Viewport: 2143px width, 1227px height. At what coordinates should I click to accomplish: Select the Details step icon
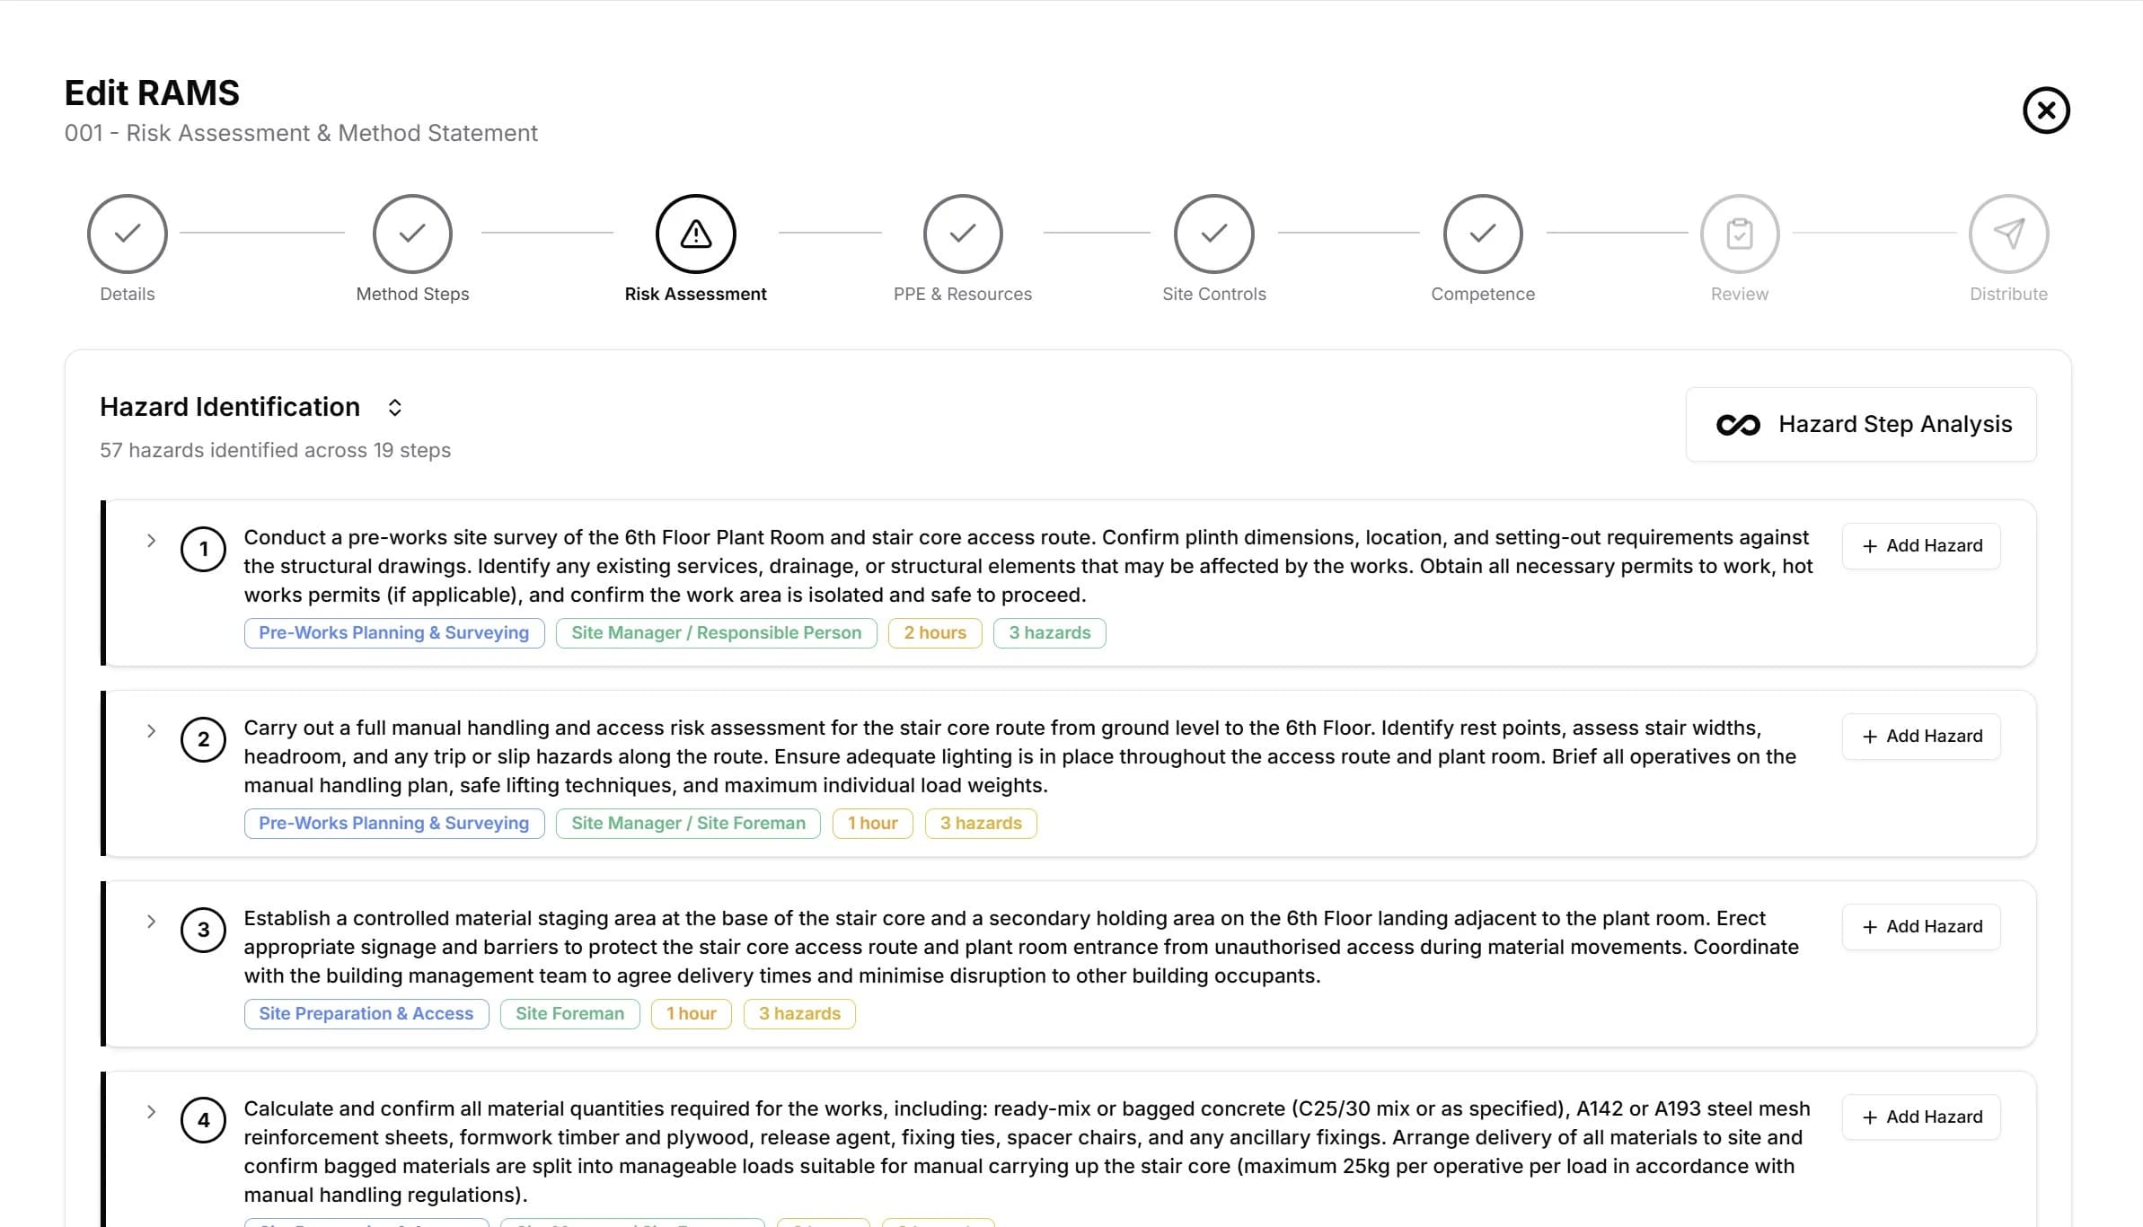[x=127, y=234]
